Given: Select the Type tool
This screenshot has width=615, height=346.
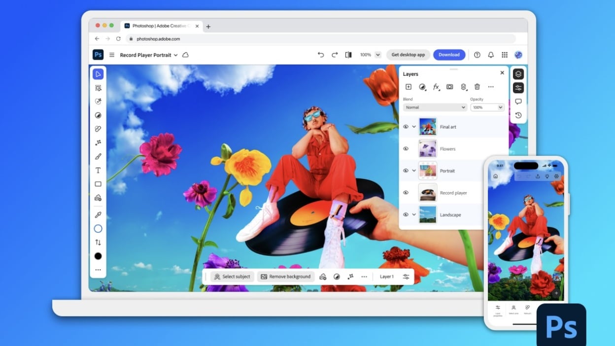Looking at the screenshot, I should coord(98,171).
